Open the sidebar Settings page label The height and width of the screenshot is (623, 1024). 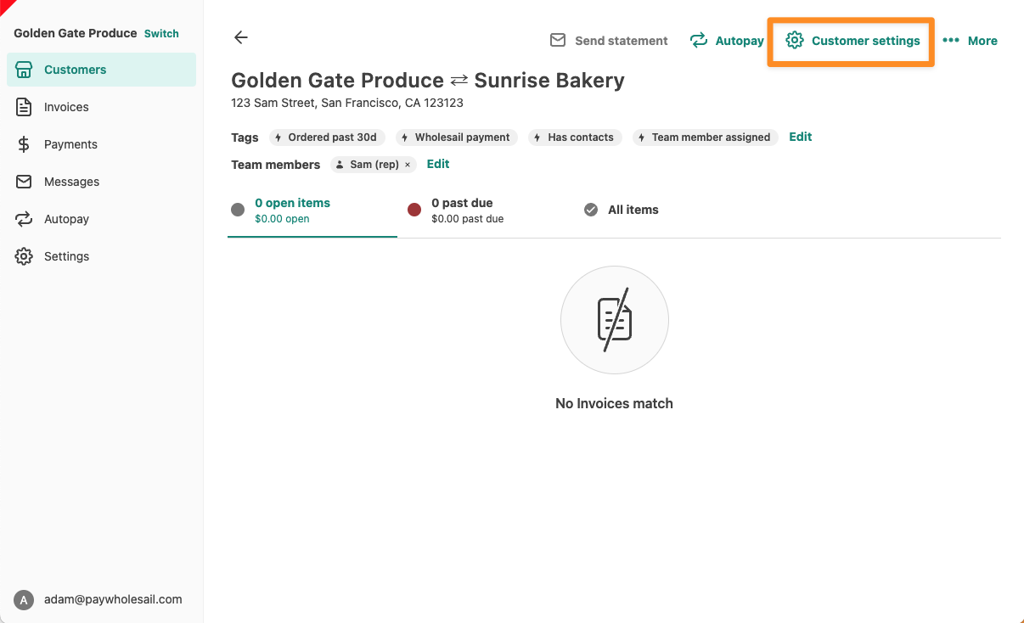tap(66, 256)
